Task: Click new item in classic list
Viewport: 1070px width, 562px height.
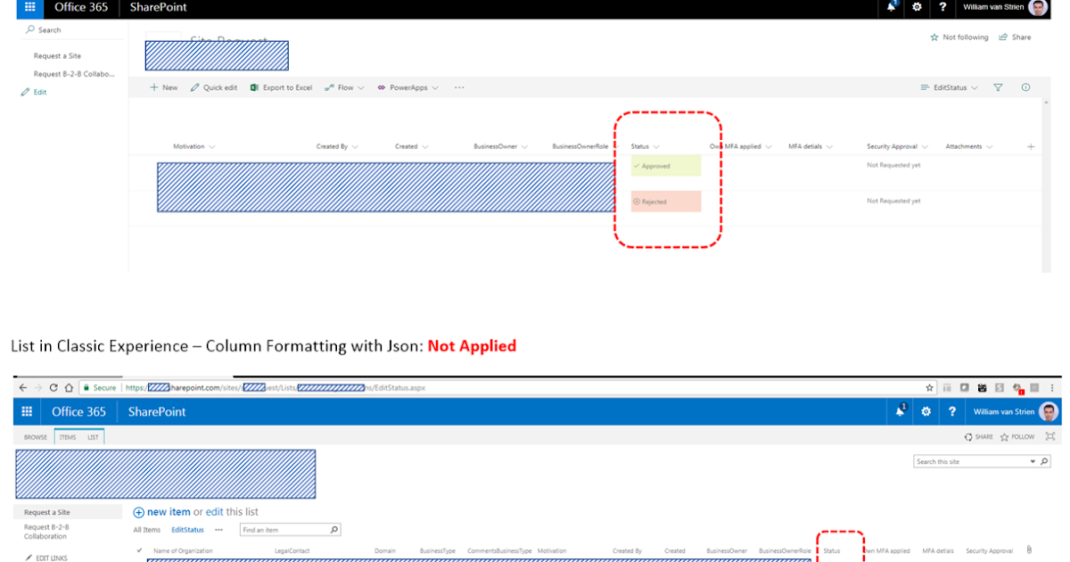Action: click(x=170, y=511)
